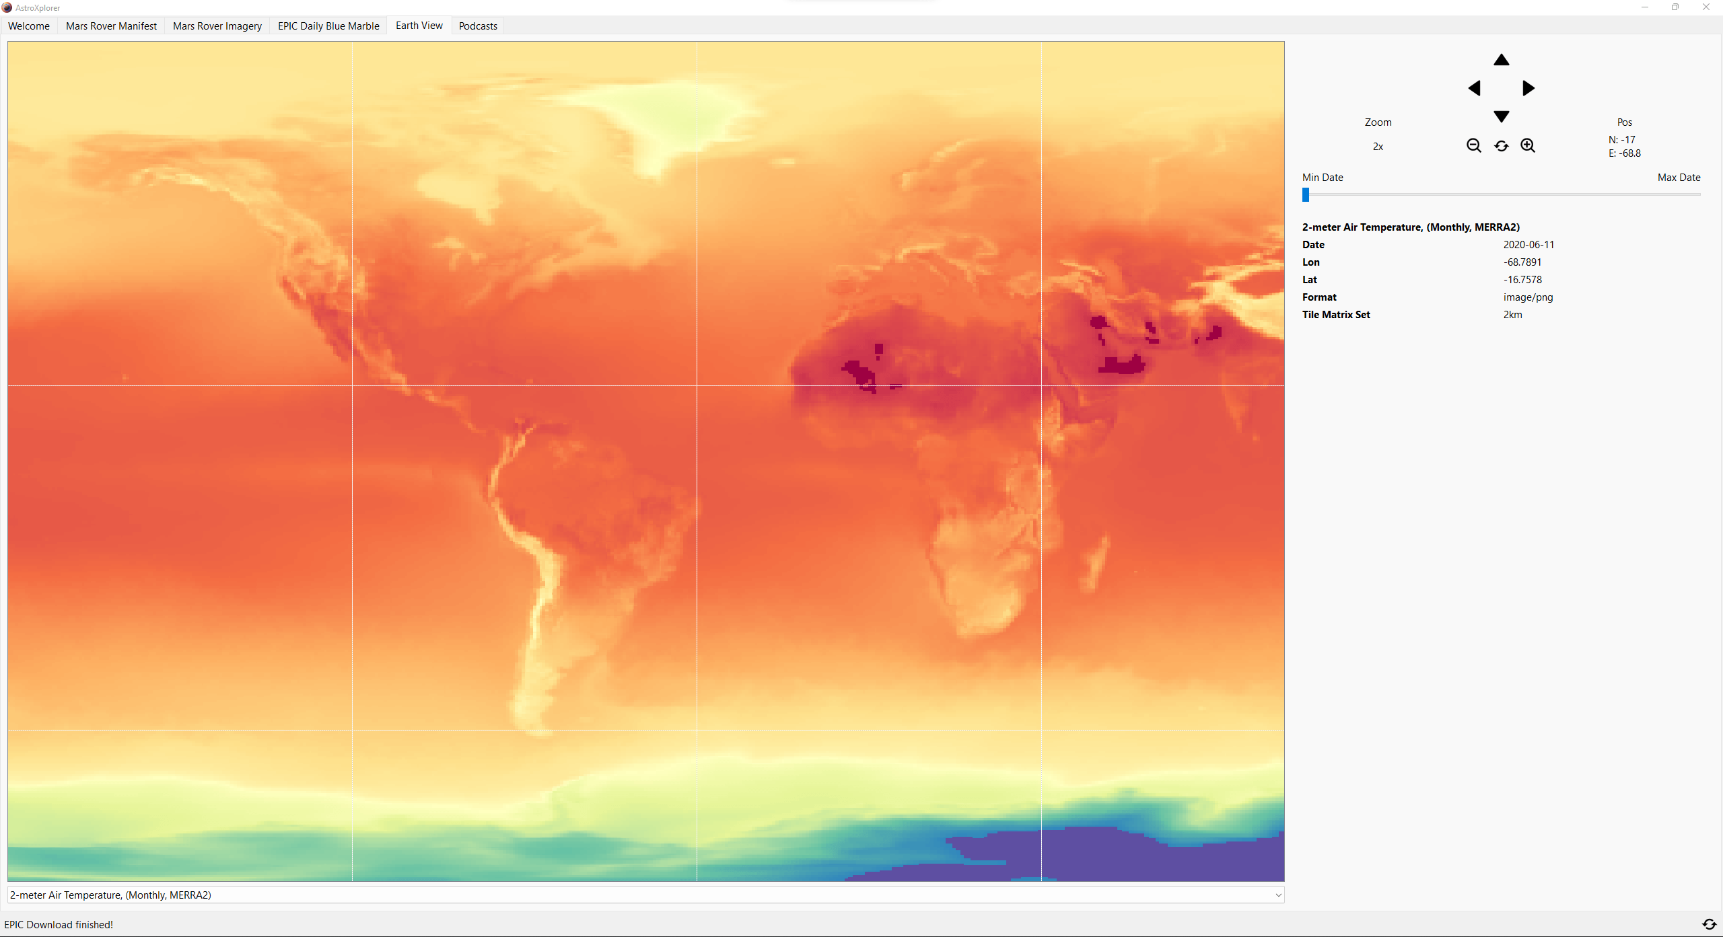The image size is (1723, 937).
Task: Switch to the Welcome tab
Action: pyautogui.click(x=29, y=26)
